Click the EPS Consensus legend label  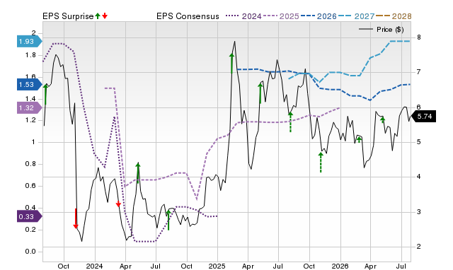[x=188, y=16]
